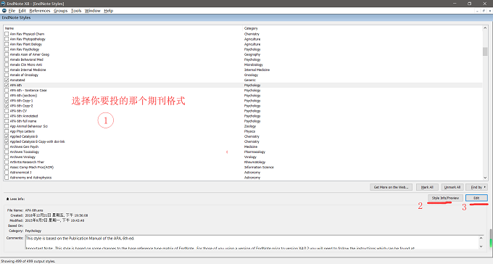The image size is (493, 264).
Task: Tick the APA 6th - Sentence Case checkbox
Action: [7, 91]
